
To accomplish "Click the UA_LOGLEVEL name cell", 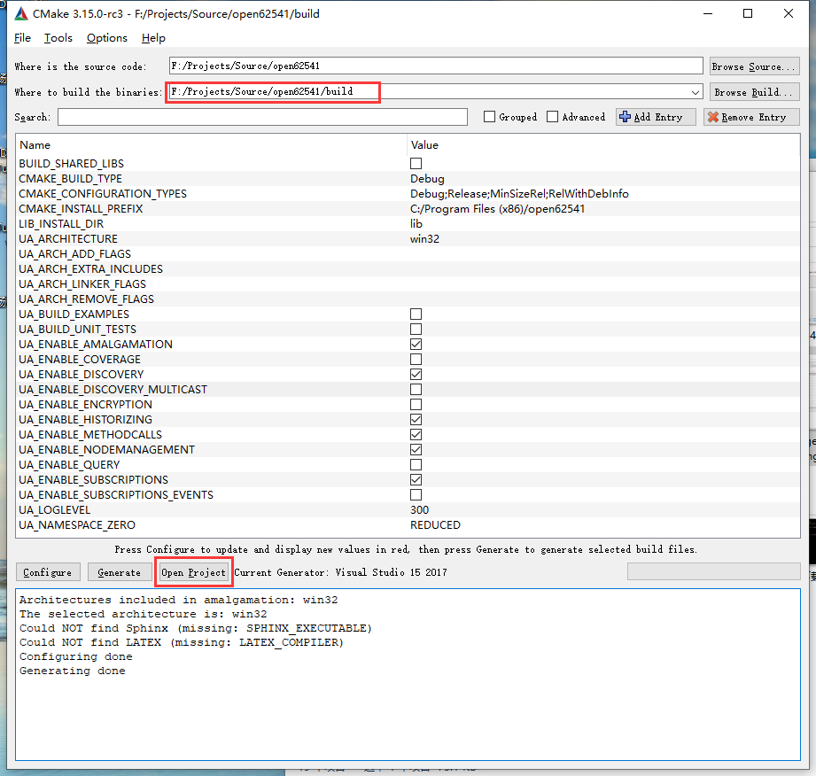I will coord(55,510).
